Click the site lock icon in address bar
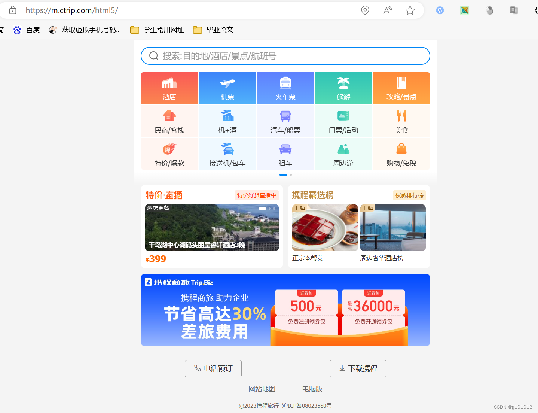538x413 pixels. tap(13, 10)
